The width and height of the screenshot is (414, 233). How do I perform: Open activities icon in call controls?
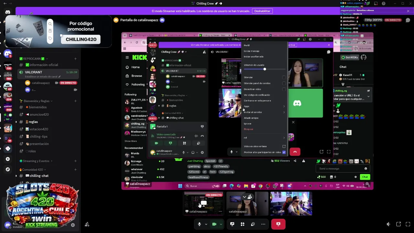pos(243,224)
